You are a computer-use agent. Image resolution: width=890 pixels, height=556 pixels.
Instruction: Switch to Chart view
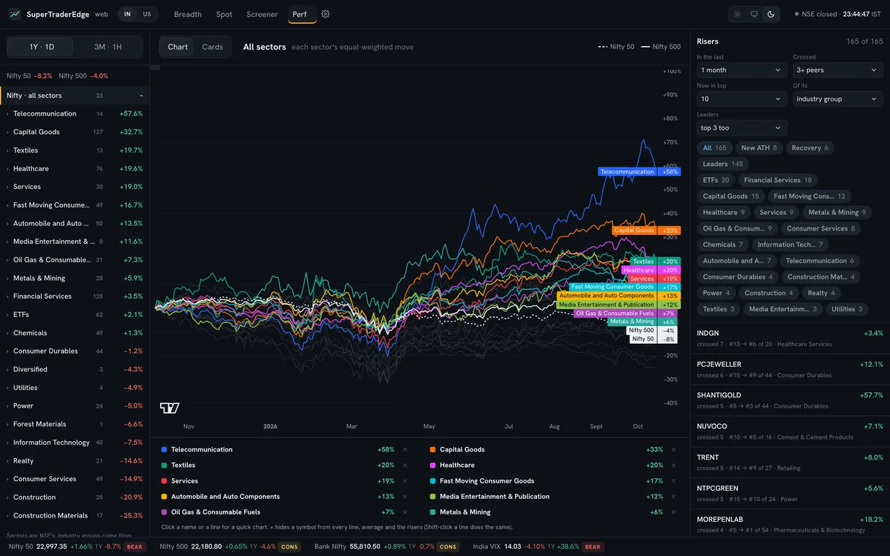[178, 47]
